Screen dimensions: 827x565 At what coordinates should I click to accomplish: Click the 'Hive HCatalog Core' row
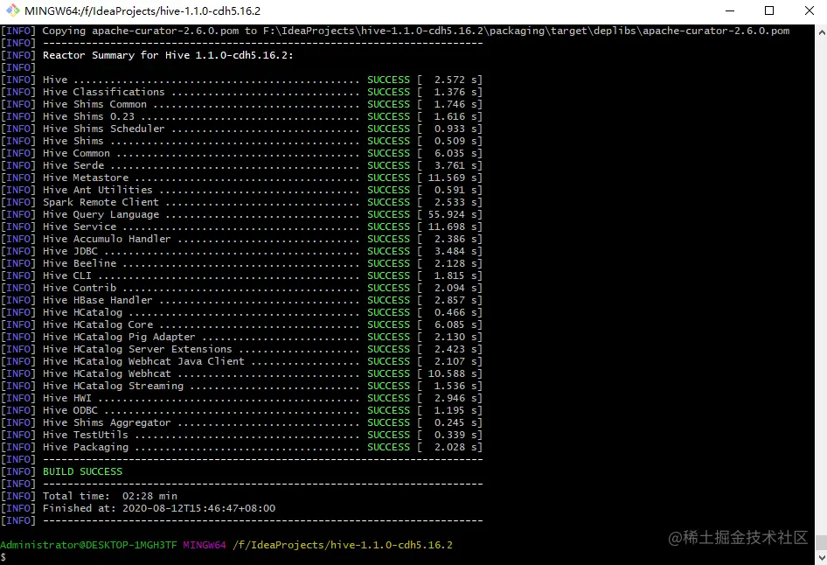coord(241,324)
